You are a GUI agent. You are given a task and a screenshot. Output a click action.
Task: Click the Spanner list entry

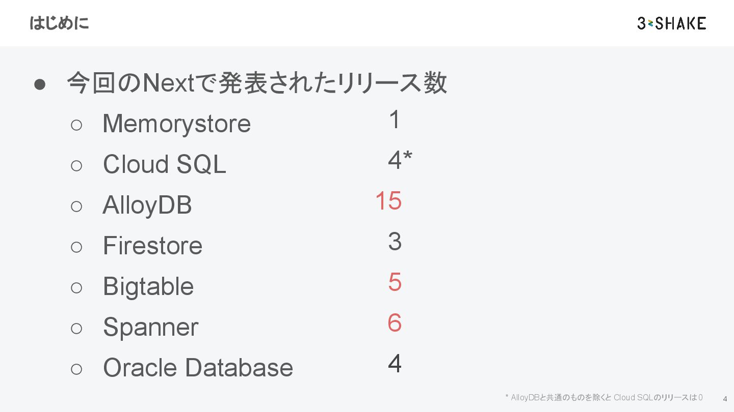pos(150,327)
